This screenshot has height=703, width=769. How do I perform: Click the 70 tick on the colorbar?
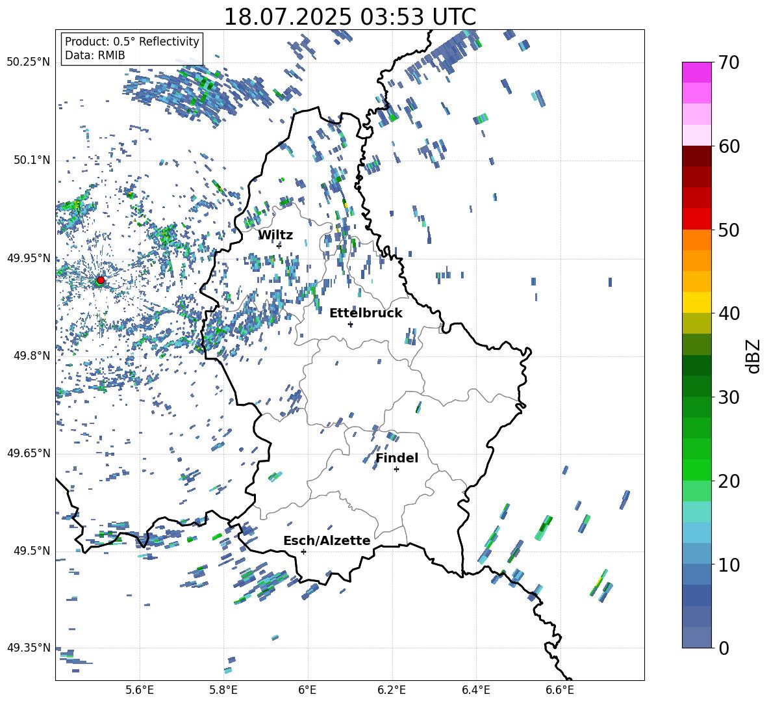point(729,62)
